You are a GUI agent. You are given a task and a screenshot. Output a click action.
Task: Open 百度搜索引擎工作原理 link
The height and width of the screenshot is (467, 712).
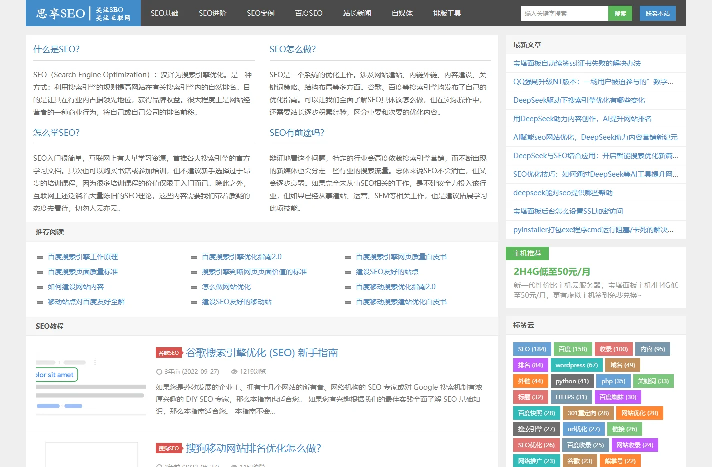click(x=83, y=257)
